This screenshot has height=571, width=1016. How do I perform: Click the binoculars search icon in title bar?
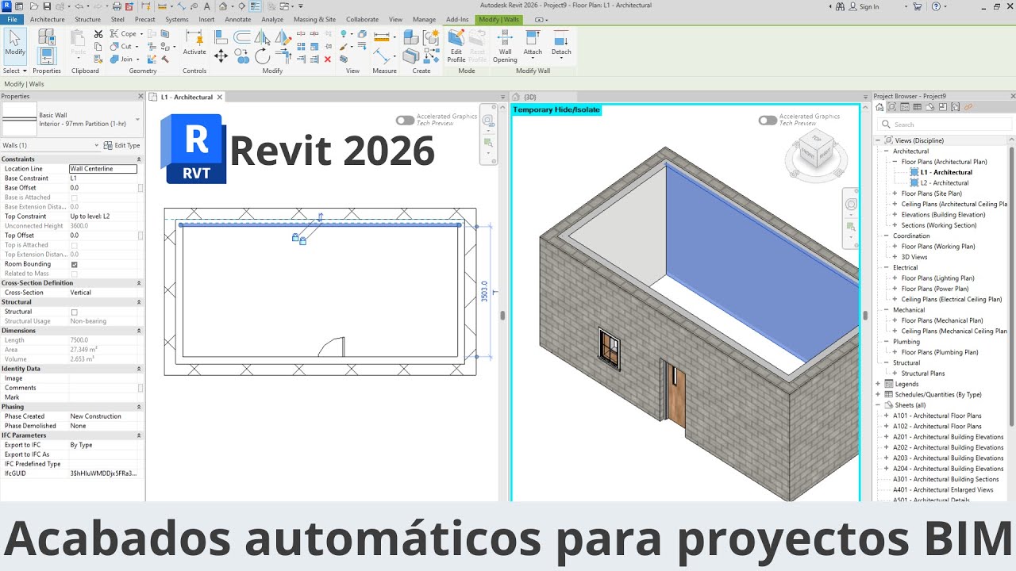[841, 6]
